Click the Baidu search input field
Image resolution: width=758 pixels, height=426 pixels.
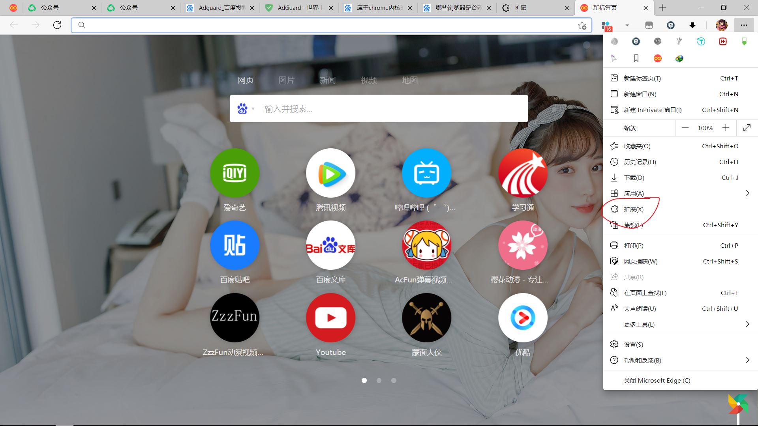379,108
